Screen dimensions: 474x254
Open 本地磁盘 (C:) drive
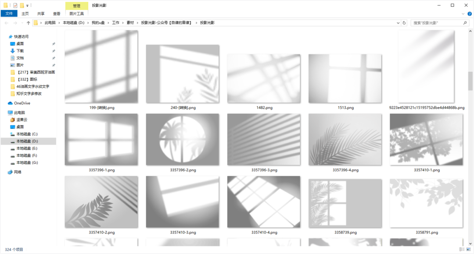27,134
